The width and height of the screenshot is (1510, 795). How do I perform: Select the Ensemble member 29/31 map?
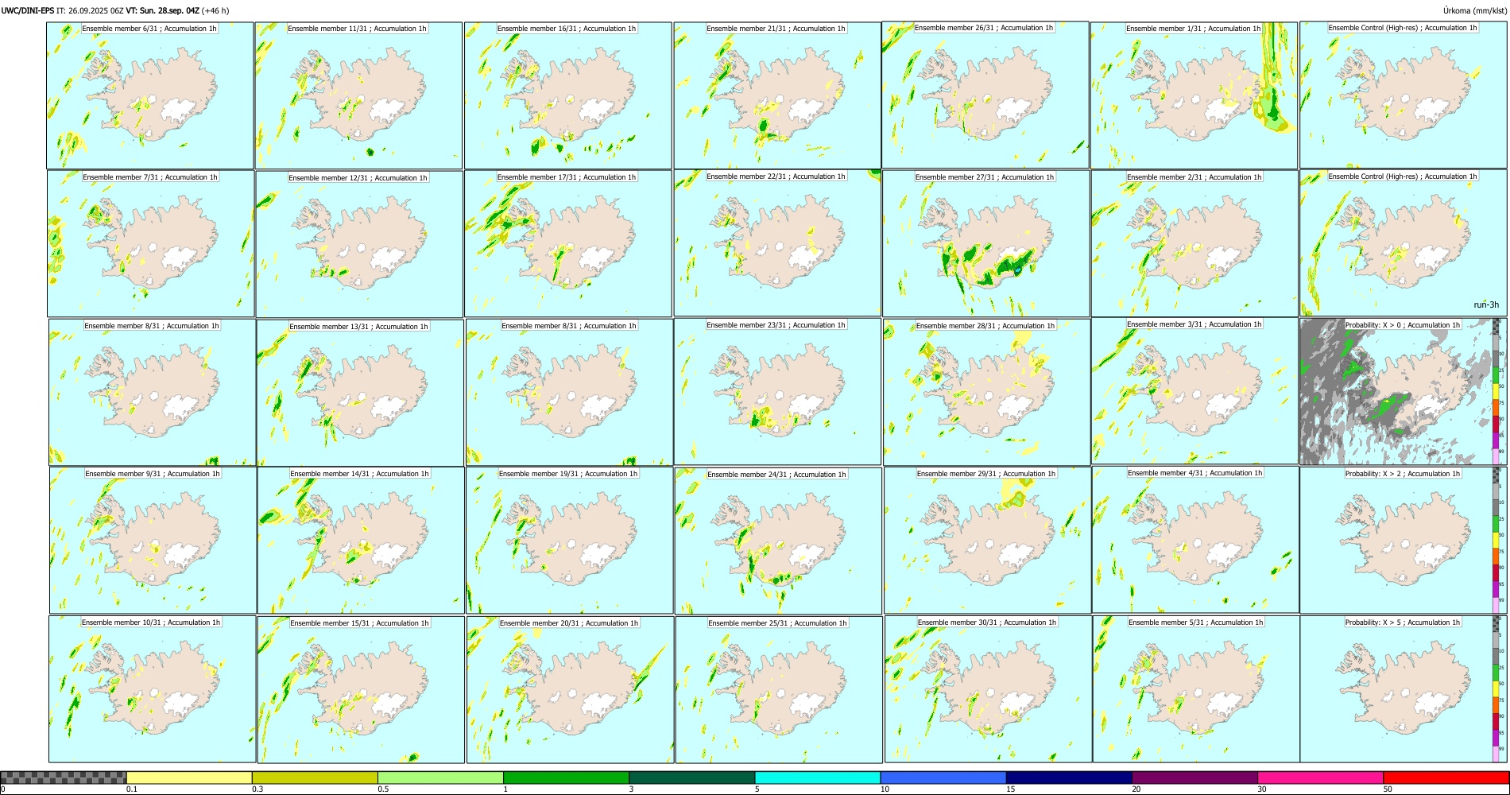click(x=987, y=540)
